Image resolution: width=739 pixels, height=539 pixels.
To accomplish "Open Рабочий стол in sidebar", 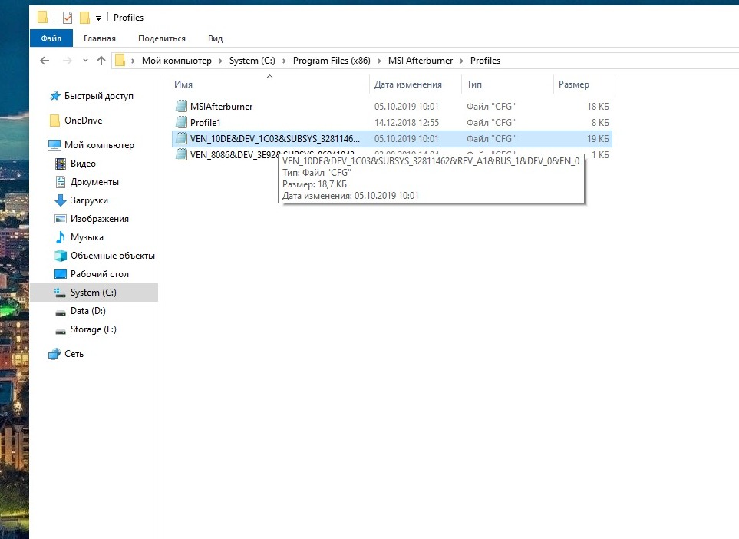I will click(x=100, y=273).
